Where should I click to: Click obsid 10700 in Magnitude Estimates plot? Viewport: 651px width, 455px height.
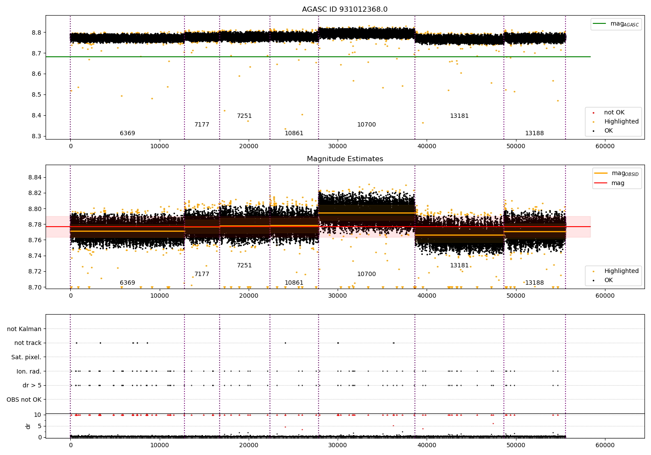[366, 274]
